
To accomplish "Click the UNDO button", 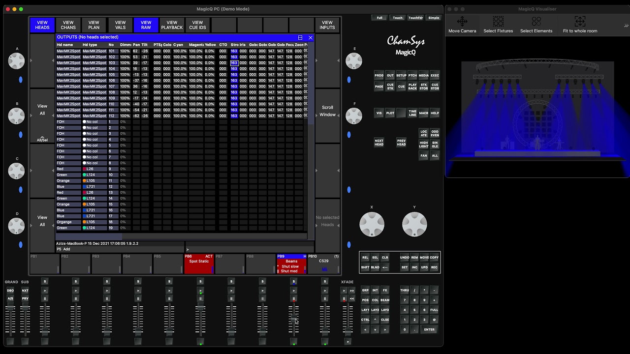I will point(405,258).
